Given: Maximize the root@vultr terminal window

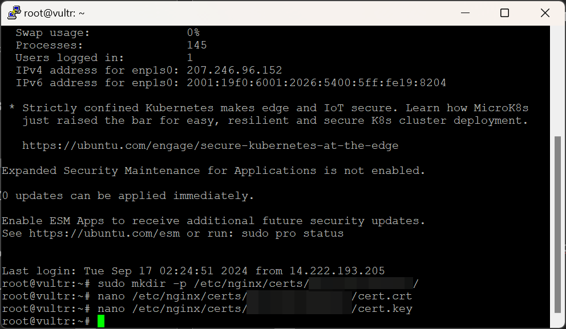Looking at the screenshot, I should click(504, 13).
